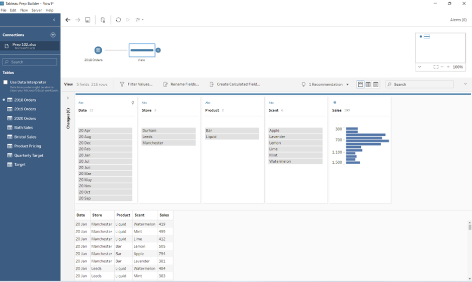
Task: Zoom out with minus in flow navigator
Action: [442, 67]
